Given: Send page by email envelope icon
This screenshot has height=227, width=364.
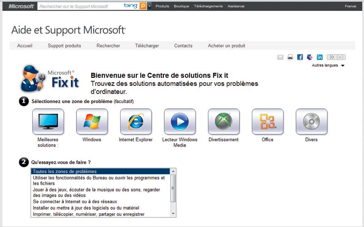Looking at the screenshot, I should [280, 57].
